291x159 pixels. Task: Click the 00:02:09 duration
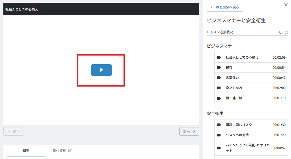click(279, 58)
